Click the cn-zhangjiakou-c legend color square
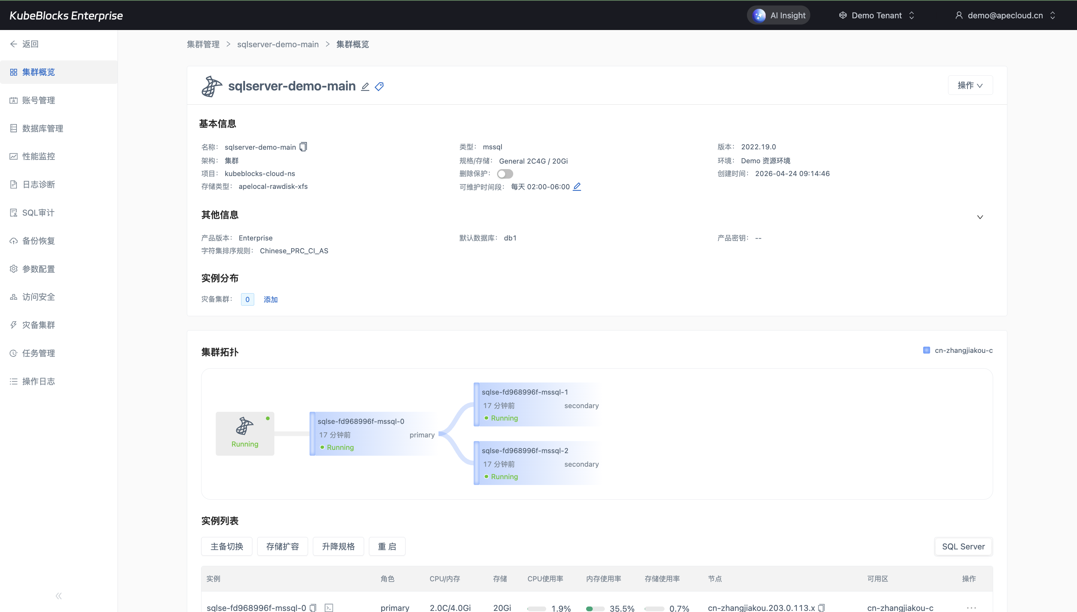Image resolution: width=1077 pixels, height=612 pixels. point(926,350)
